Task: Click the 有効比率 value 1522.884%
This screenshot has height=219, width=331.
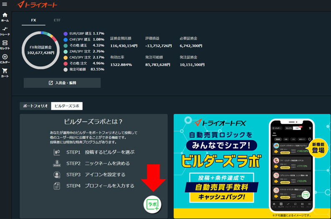Action: click(x=121, y=65)
